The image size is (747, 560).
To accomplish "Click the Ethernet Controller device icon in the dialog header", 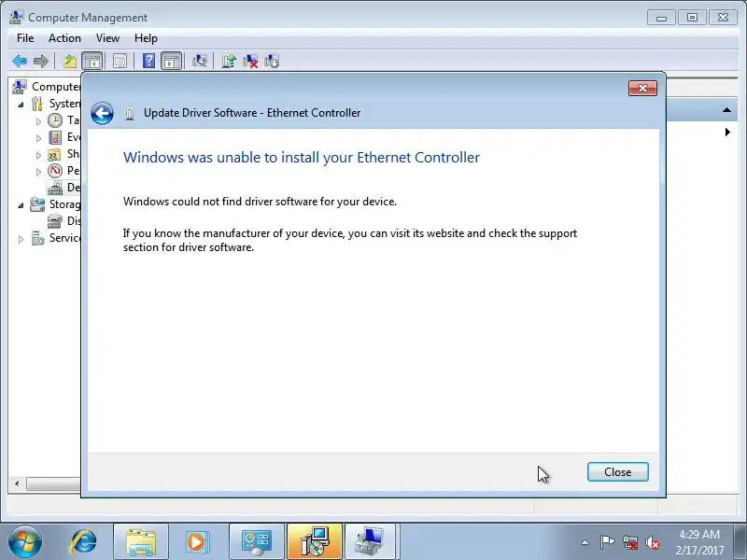I will pos(130,113).
